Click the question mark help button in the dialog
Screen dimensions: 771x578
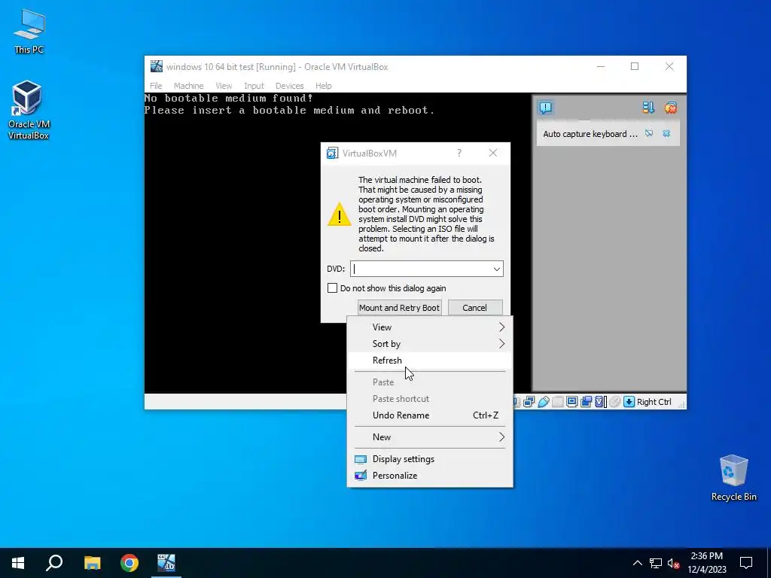click(x=459, y=153)
